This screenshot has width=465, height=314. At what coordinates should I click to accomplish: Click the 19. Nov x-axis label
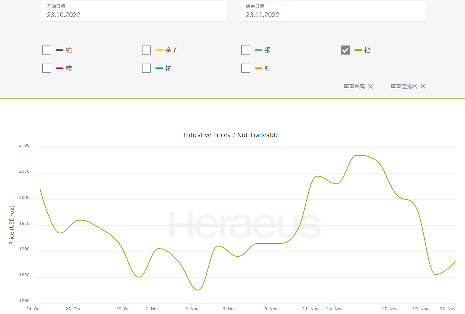pos(421,309)
